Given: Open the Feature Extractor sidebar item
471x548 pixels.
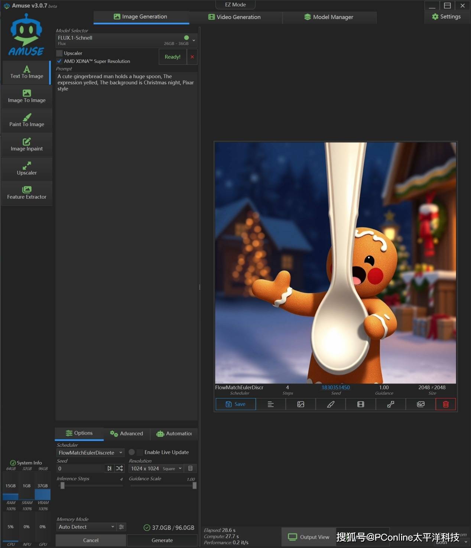Looking at the screenshot, I should pos(27,193).
